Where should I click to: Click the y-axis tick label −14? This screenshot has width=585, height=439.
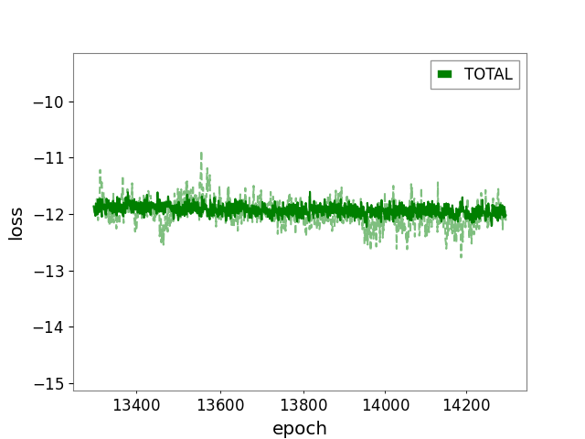click(x=48, y=327)
